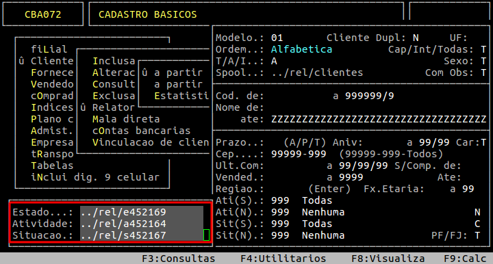Screen dimensions: 493x264
Task: Select the Ordem Alfabetica value
Action: click(301, 49)
